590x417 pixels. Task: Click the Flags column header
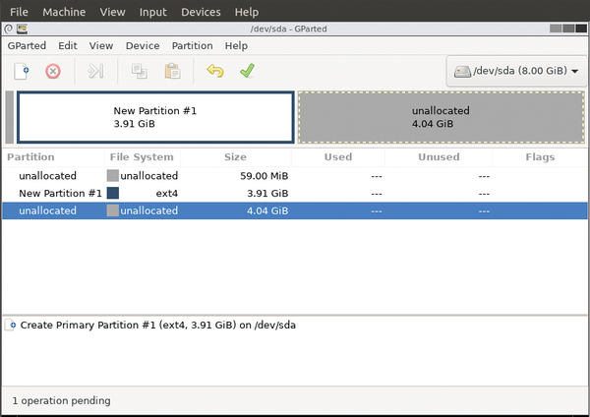click(x=540, y=157)
